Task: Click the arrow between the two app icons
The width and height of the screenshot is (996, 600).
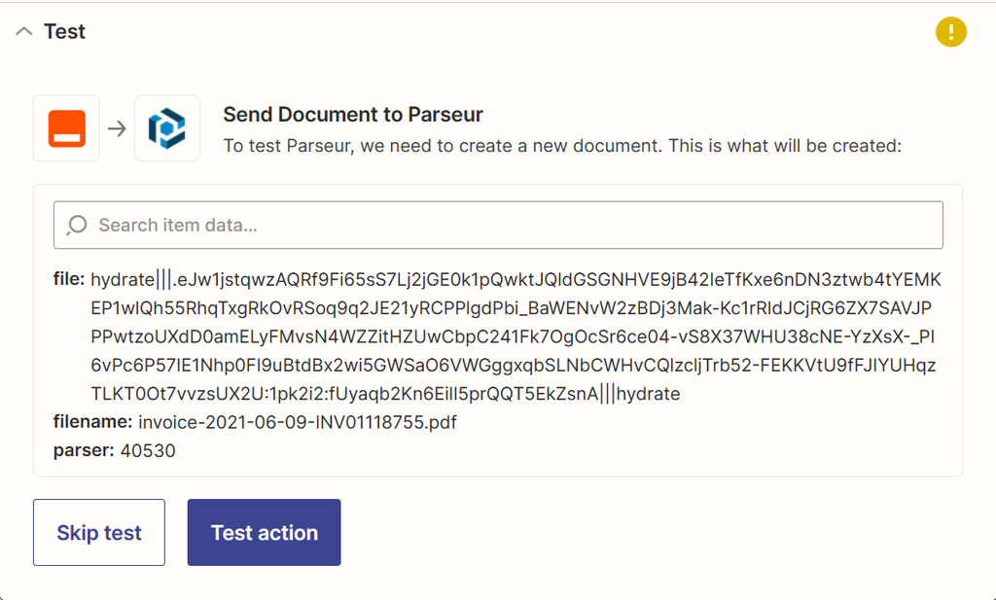Action: click(x=116, y=127)
